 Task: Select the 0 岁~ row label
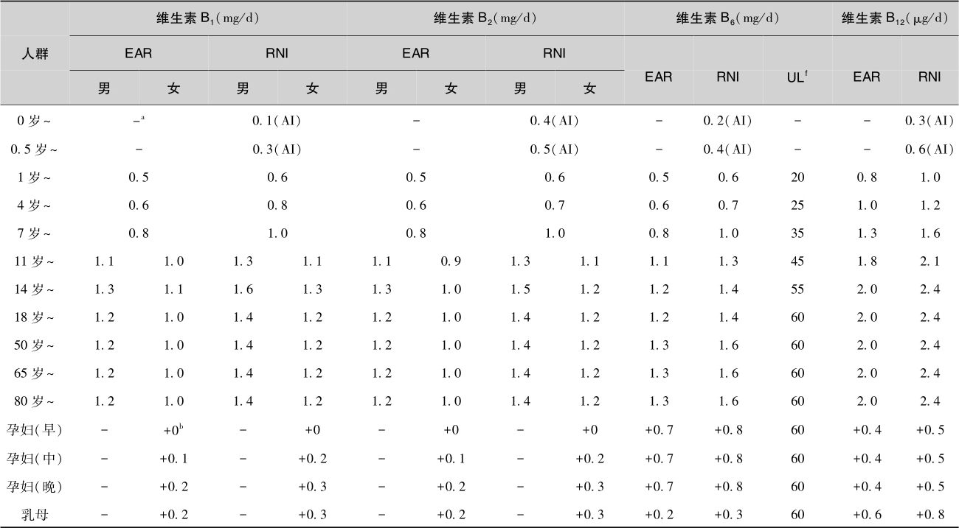point(35,121)
